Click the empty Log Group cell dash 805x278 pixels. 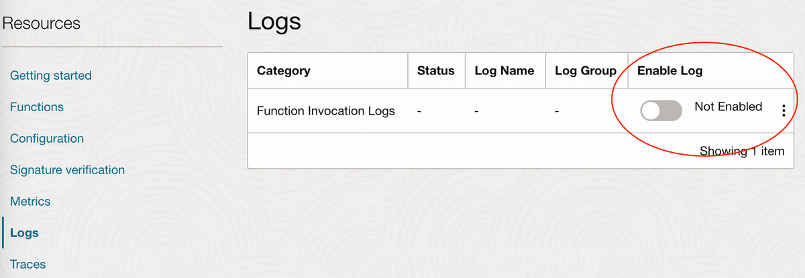(x=557, y=111)
